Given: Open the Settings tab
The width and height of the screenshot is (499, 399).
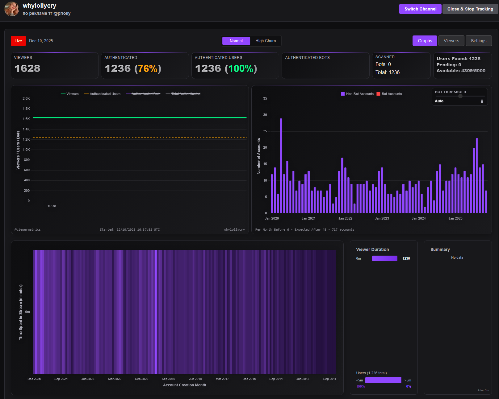Looking at the screenshot, I should (x=478, y=41).
